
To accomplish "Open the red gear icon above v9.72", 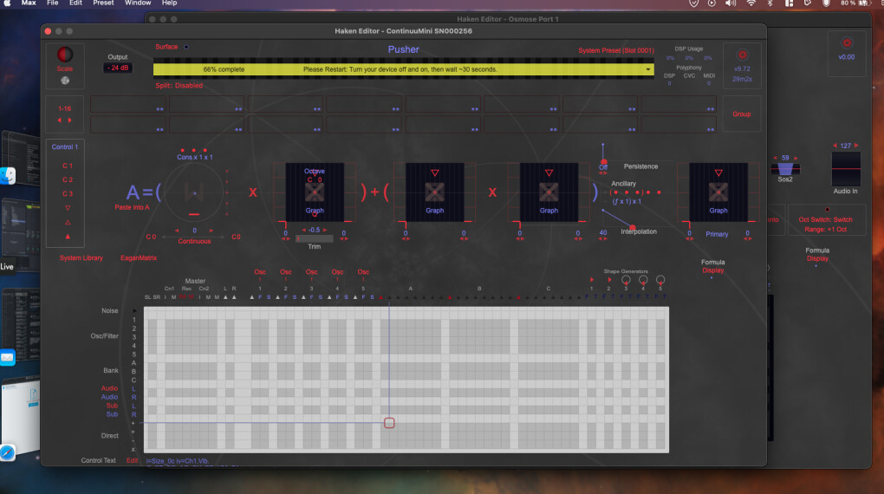I will [x=742, y=55].
